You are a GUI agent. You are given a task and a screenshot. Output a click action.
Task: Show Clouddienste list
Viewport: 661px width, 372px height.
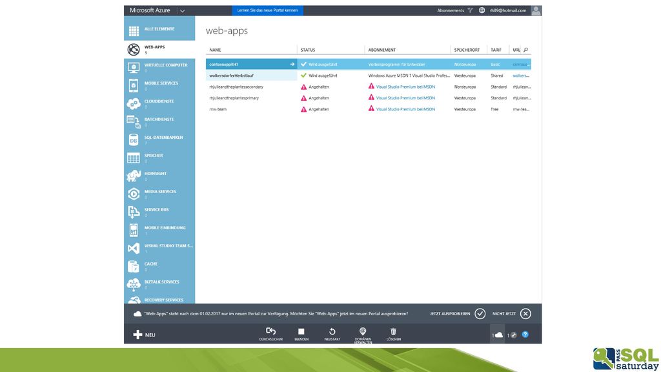[159, 104]
